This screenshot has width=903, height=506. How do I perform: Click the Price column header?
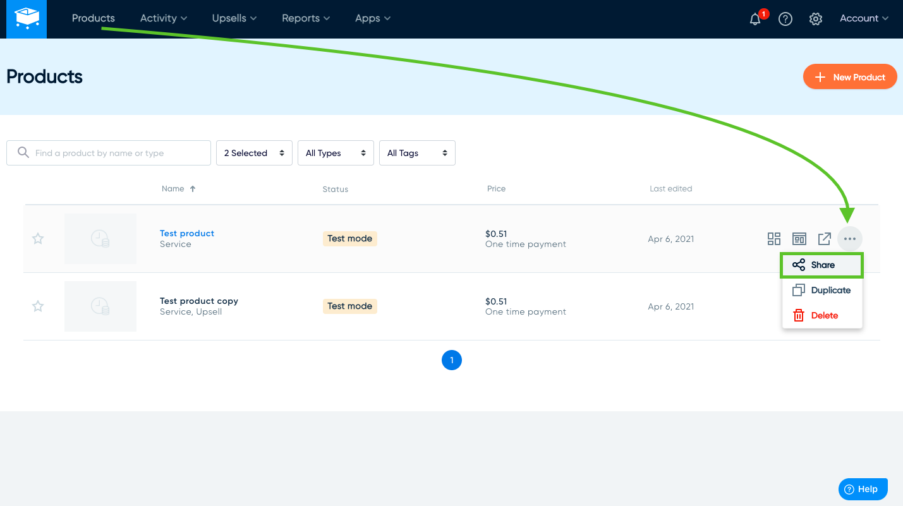click(x=496, y=188)
